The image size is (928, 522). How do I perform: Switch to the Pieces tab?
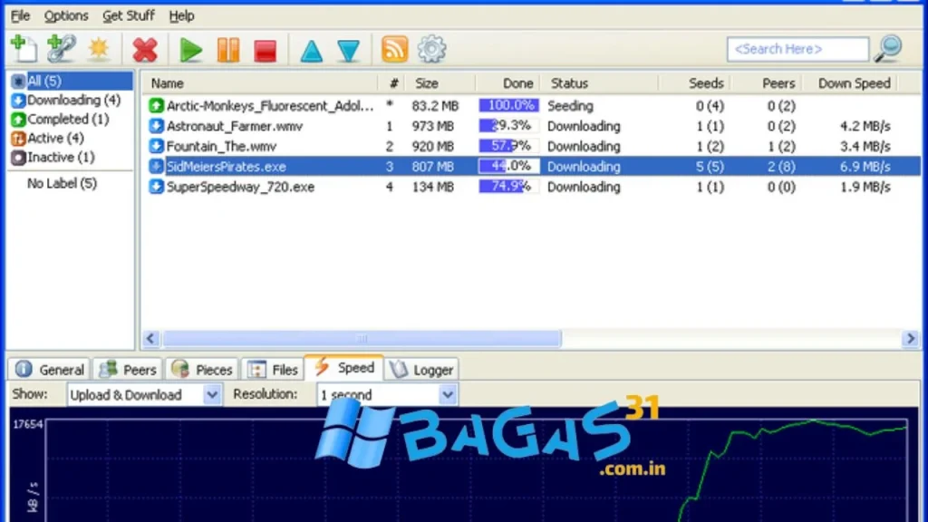tap(202, 370)
